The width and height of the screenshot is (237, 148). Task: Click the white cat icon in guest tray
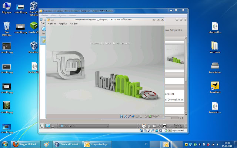144,126
